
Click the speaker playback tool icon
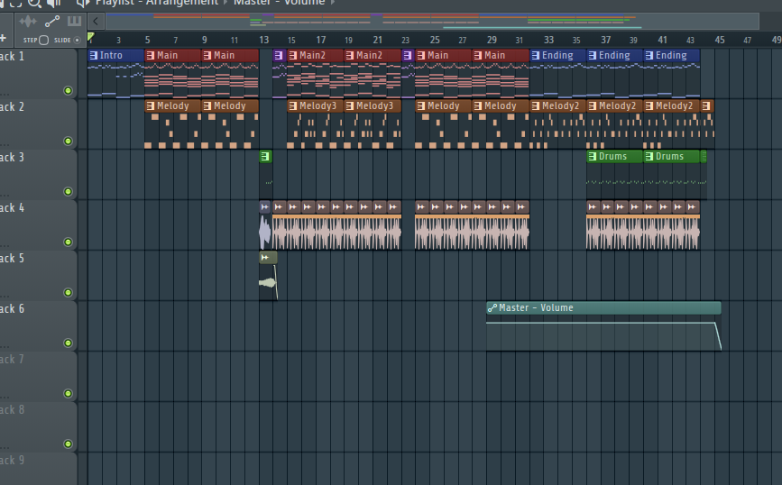(53, 3)
